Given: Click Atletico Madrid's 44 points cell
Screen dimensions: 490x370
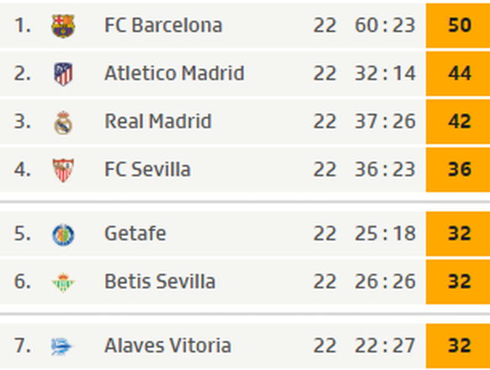Looking at the screenshot, I should 458,74.
